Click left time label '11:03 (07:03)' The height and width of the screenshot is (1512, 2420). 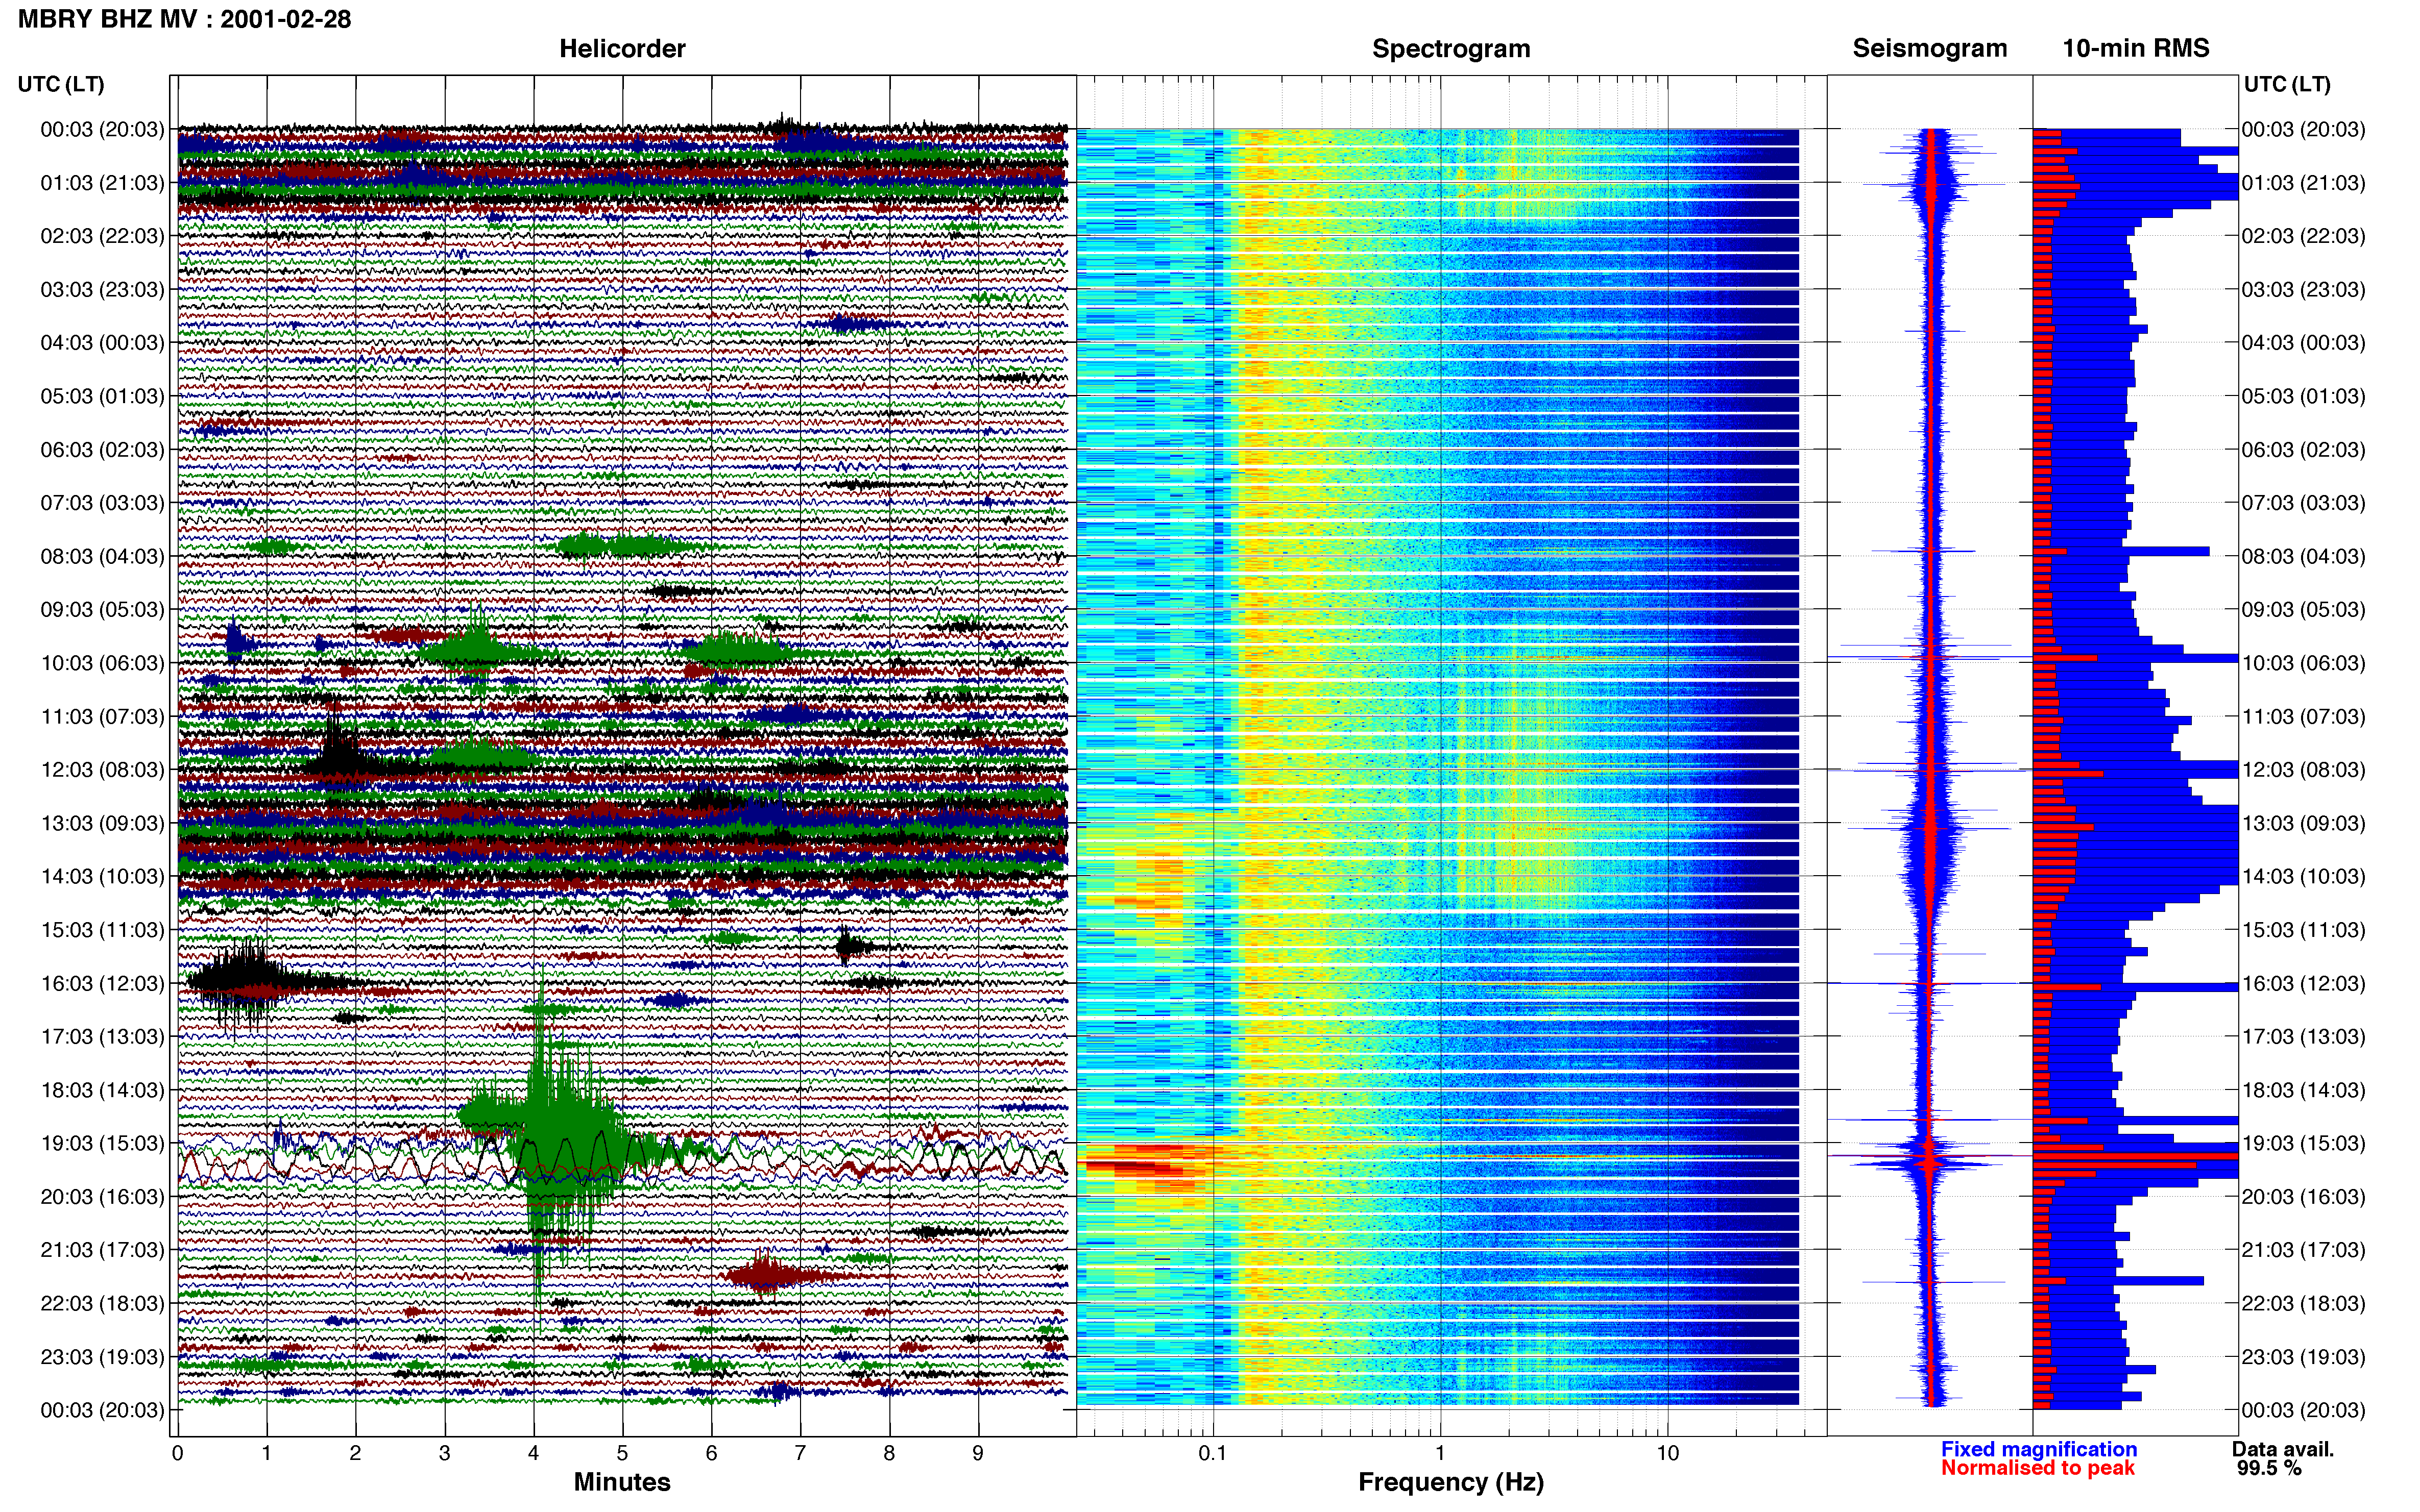pyautogui.click(x=102, y=716)
